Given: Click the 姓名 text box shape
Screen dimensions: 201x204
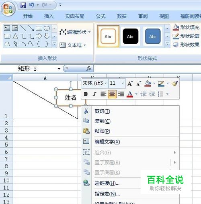Looking at the screenshot, I should pyautogui.click(x=70, y=98).
